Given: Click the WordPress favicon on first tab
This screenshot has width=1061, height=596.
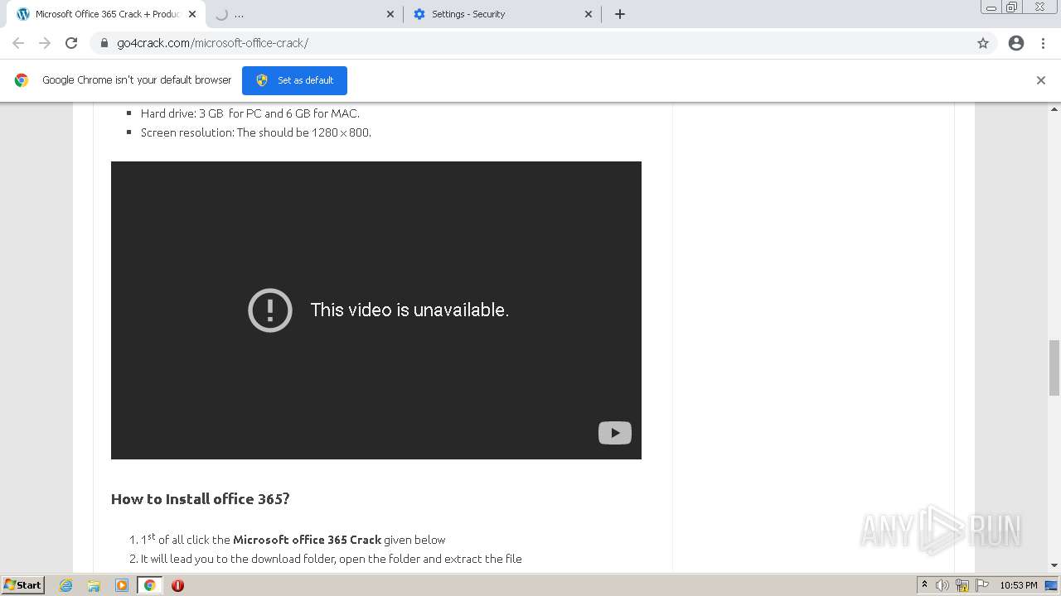Looking at the screenshot, I should coord(23,14).
